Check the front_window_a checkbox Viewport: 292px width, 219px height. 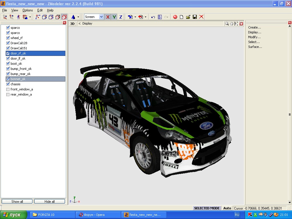click(x=8, y=89)
